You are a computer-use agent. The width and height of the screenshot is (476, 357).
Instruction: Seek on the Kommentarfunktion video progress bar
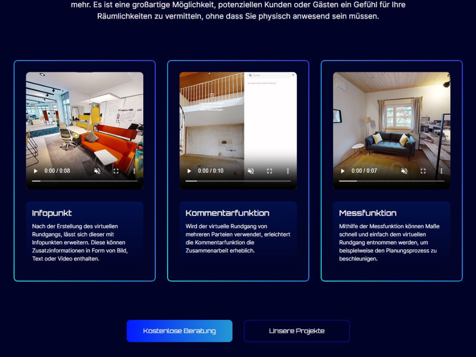click(238, 181)
